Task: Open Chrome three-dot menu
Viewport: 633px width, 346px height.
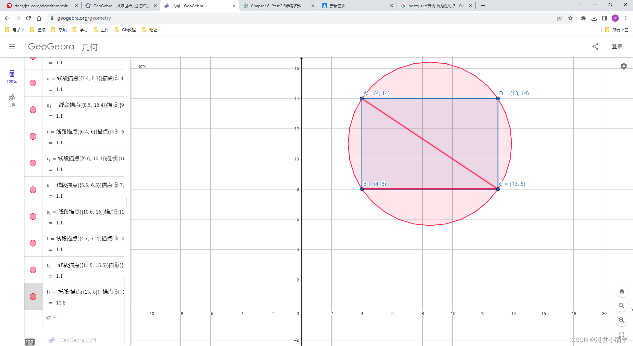Action: click(x=626, y=18)
